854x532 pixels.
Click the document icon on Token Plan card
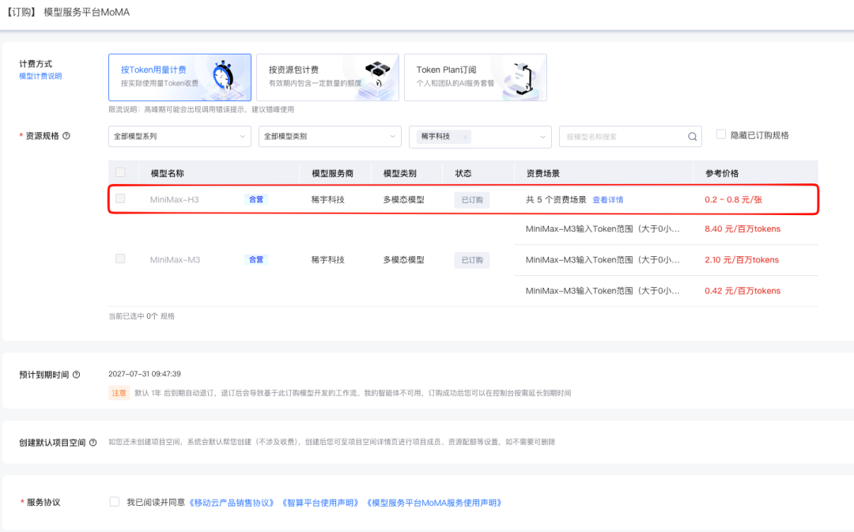point(523,79)
